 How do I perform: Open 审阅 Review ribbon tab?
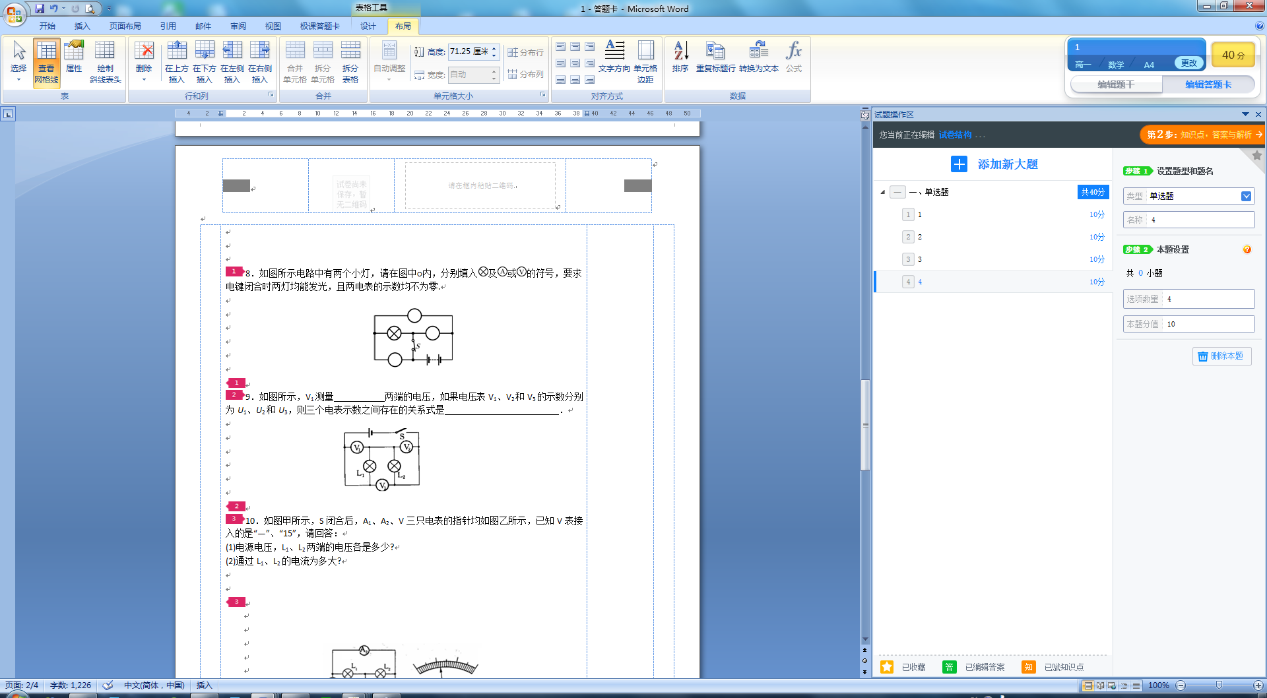pyautogui.click(x=238, y=26)
